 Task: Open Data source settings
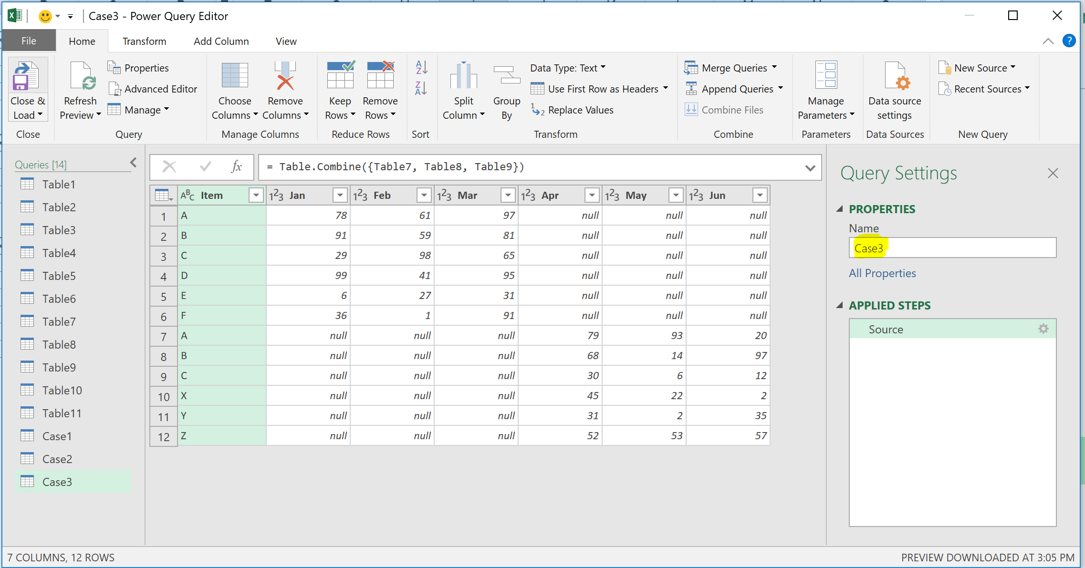[895, 76]
